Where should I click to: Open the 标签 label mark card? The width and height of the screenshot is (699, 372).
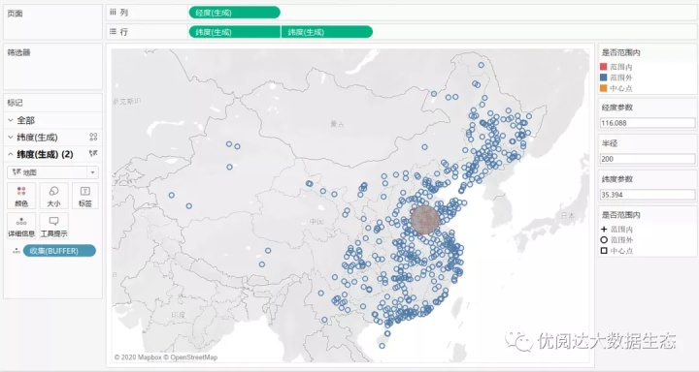pos(84,196)
